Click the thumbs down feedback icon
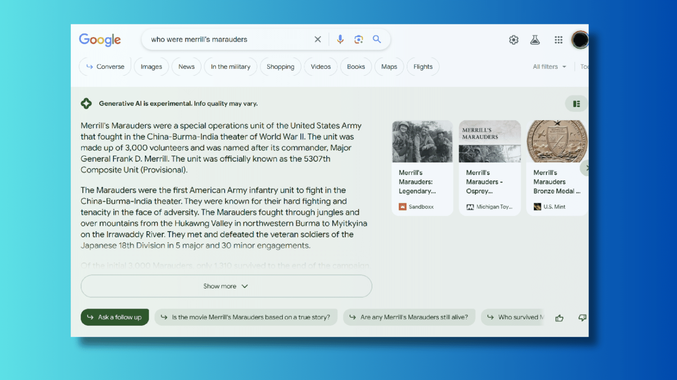677x380 pixels. click(582, 318)
